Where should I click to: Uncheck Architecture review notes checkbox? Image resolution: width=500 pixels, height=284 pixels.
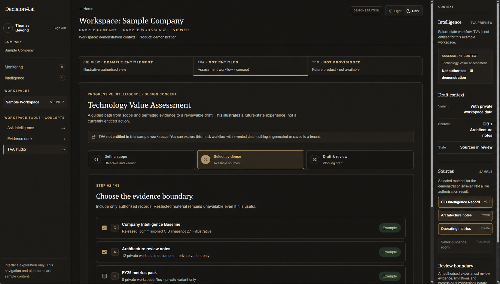104,252
